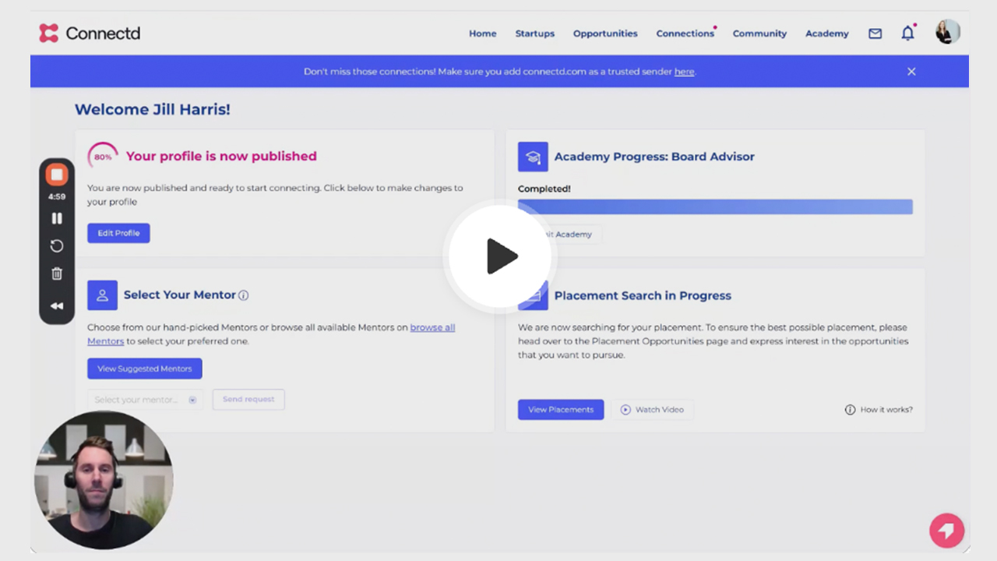The width and height of the screenshot is (997, 561).
Task: Click Your profile is now published heading
Action: click(221, 157)
